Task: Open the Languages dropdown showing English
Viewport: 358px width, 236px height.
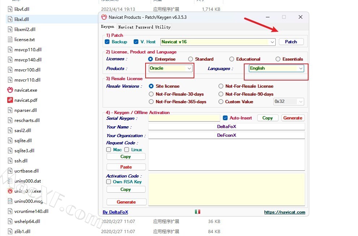Action: [x=276, y=69]
